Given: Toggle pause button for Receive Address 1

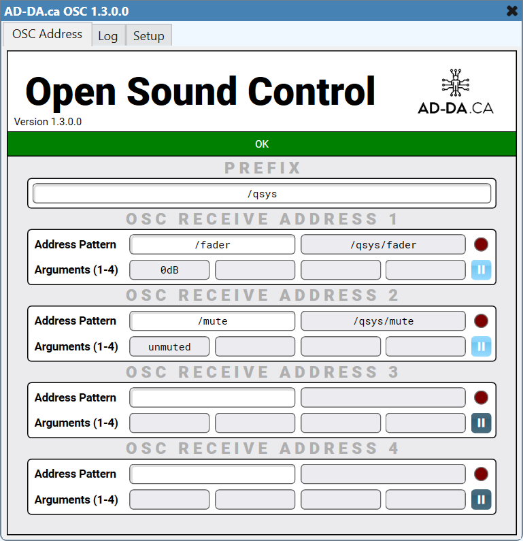Looking at the screenshot, I should pos(481,270).
